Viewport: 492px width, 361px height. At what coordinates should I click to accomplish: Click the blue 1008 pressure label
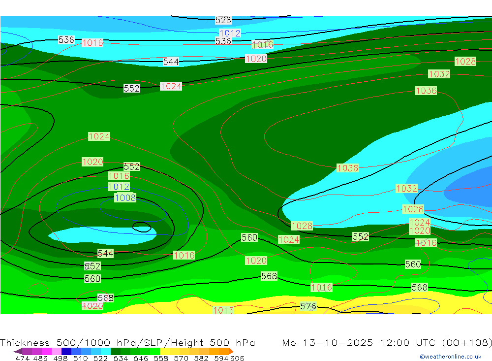(125, 197)
